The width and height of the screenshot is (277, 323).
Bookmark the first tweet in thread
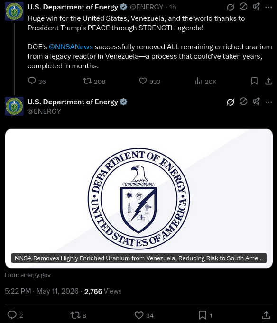click(254, 81)
